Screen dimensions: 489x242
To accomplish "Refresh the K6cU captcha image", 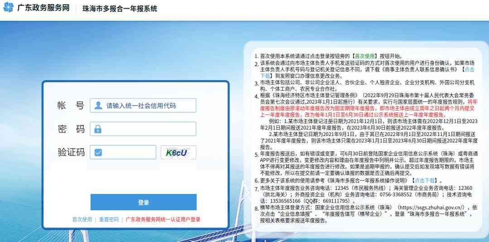I will click(x=178, y=152).
